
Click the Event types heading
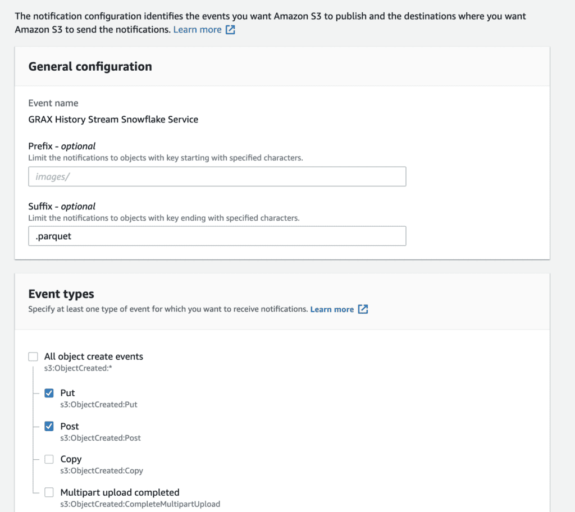[x=61, y=294]
